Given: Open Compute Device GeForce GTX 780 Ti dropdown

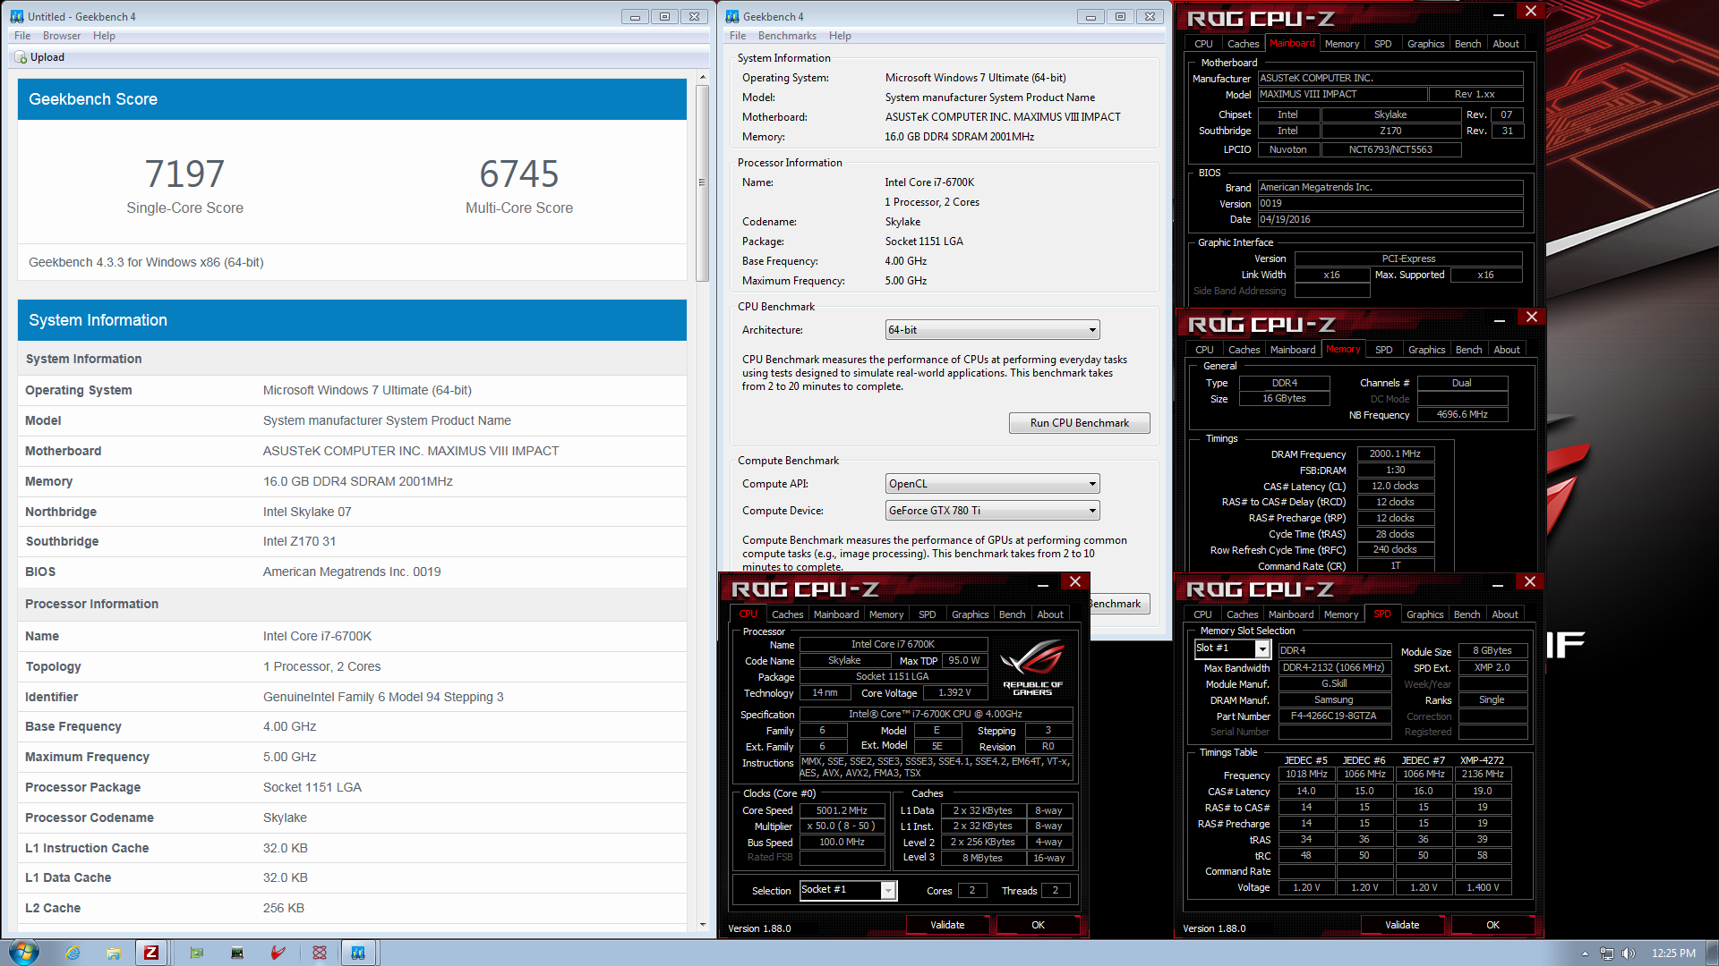Looking at the screenshot, I should (x=992, y=511).
